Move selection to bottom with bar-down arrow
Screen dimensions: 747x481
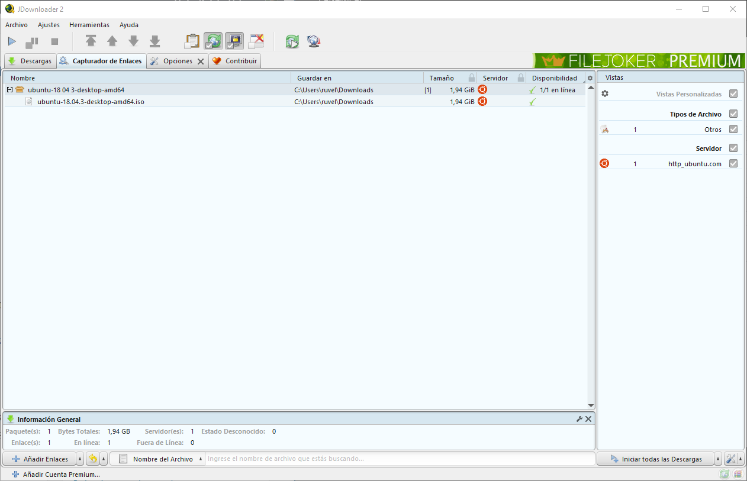tap(155, 41)
